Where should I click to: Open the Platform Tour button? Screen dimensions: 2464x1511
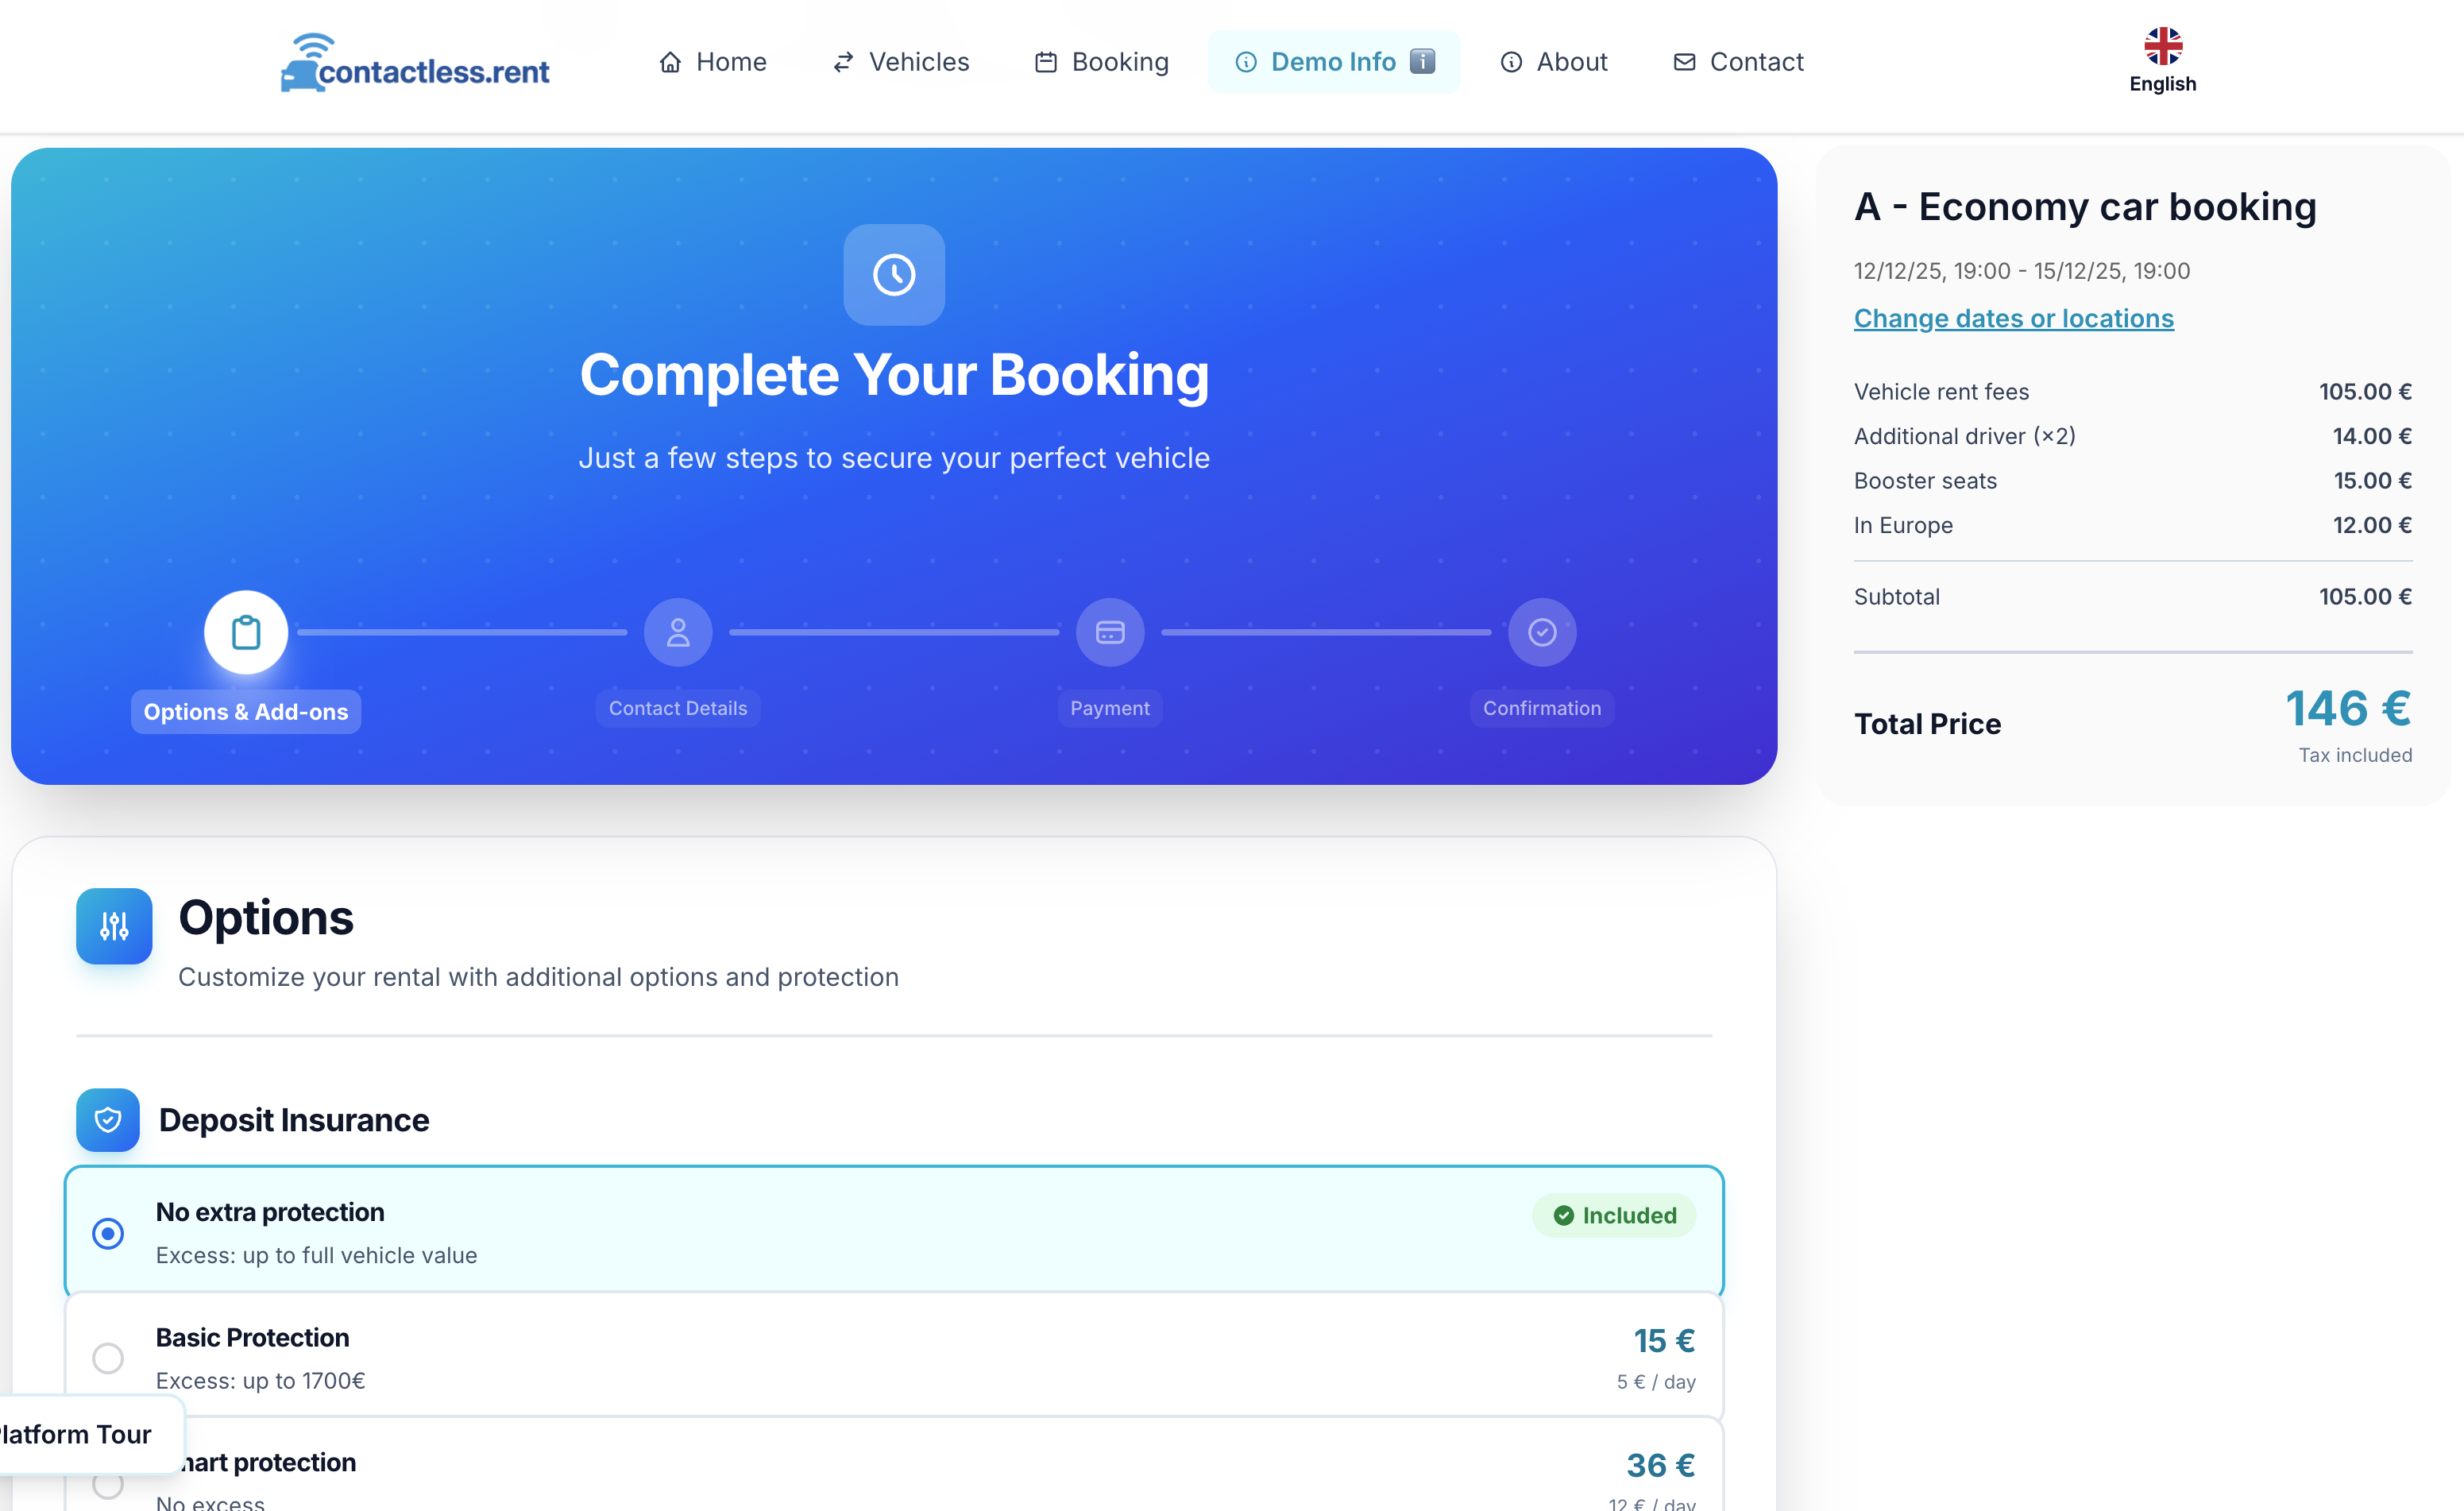[80, 1434]
